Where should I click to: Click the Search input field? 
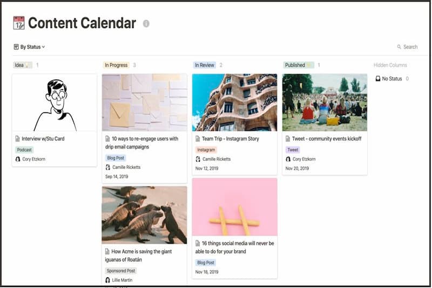click(x=410, y=47)
